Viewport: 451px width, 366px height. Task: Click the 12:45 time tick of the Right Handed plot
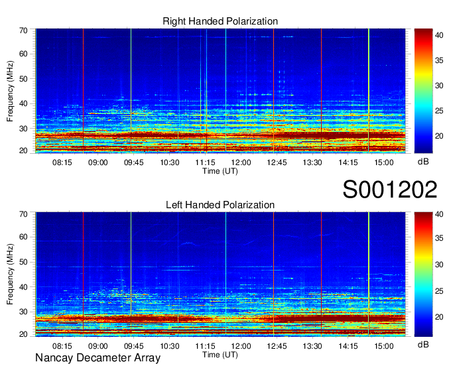tap(277, 162)
